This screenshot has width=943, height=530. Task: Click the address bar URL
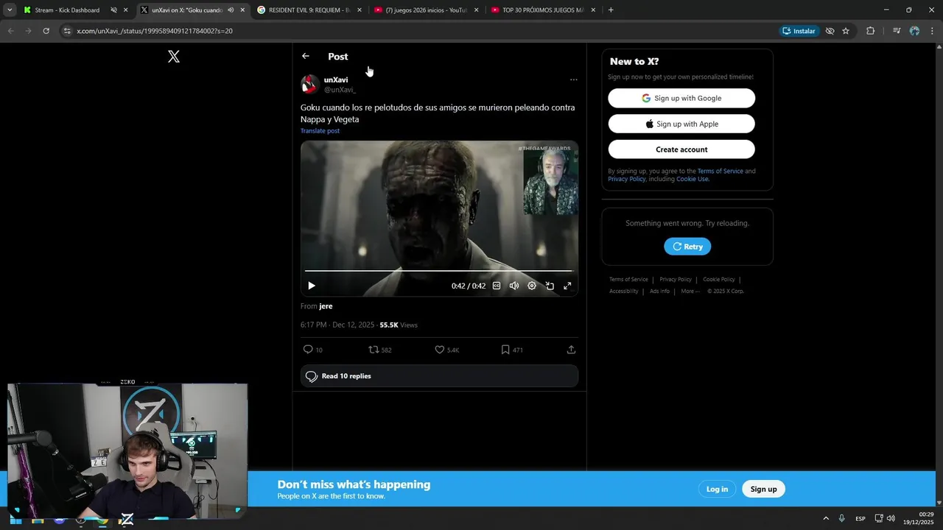point(155,31)
